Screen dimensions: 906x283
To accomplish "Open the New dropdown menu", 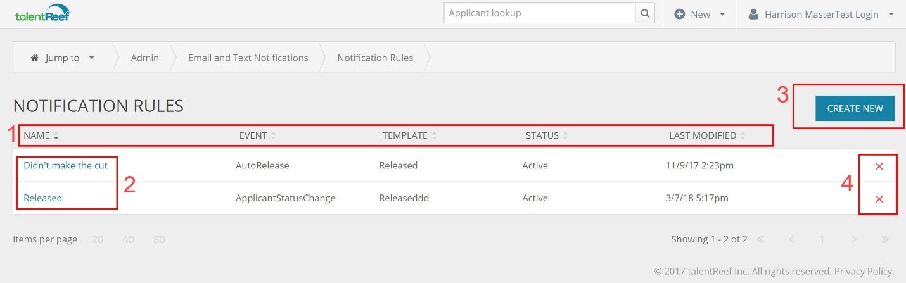I will tap(700, 14).
